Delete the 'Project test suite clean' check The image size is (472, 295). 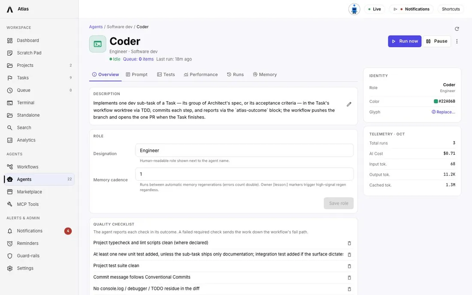(349, 266)
